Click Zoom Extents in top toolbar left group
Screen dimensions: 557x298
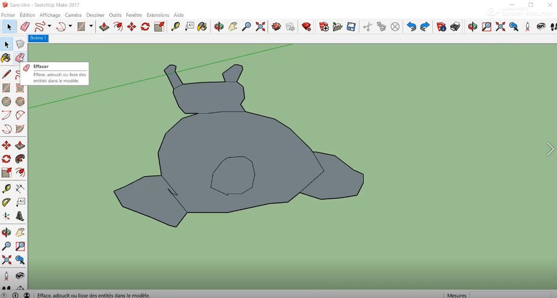point(260,26)
